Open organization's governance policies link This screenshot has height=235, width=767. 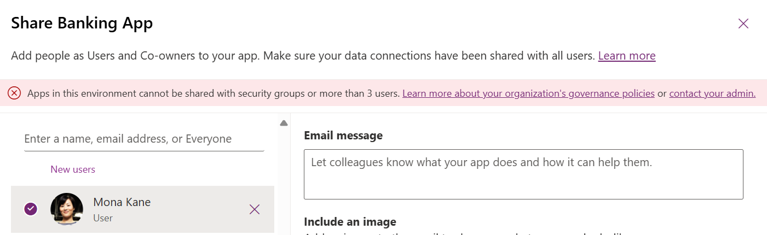click(x=528, y=93)
